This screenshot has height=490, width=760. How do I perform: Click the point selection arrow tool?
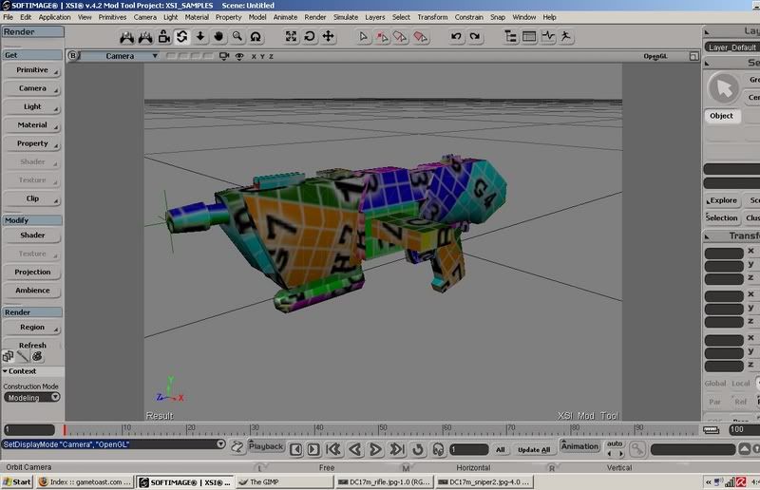pyautogui.click(x=382, y=36)
